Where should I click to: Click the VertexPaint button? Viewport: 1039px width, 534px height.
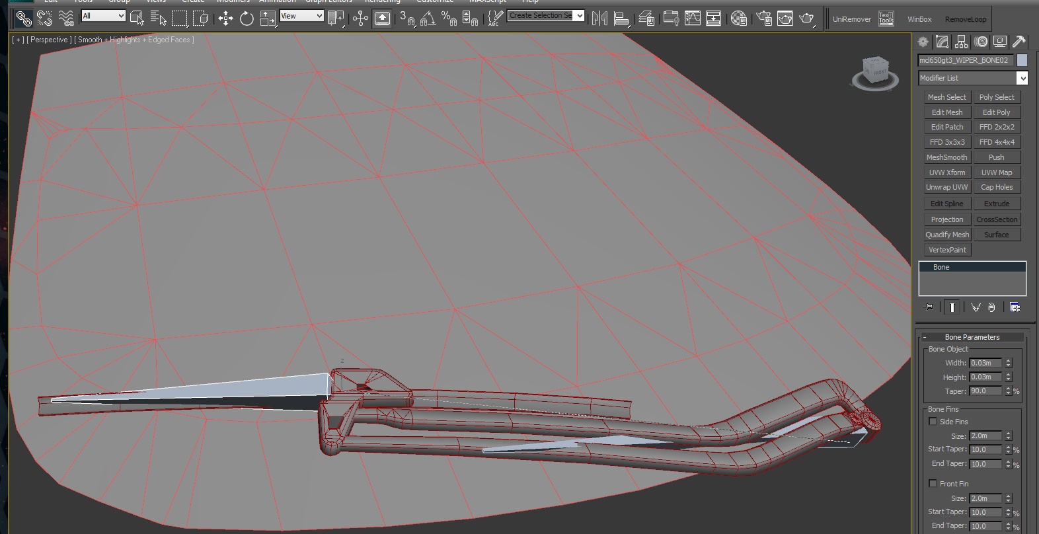[947, 250]
